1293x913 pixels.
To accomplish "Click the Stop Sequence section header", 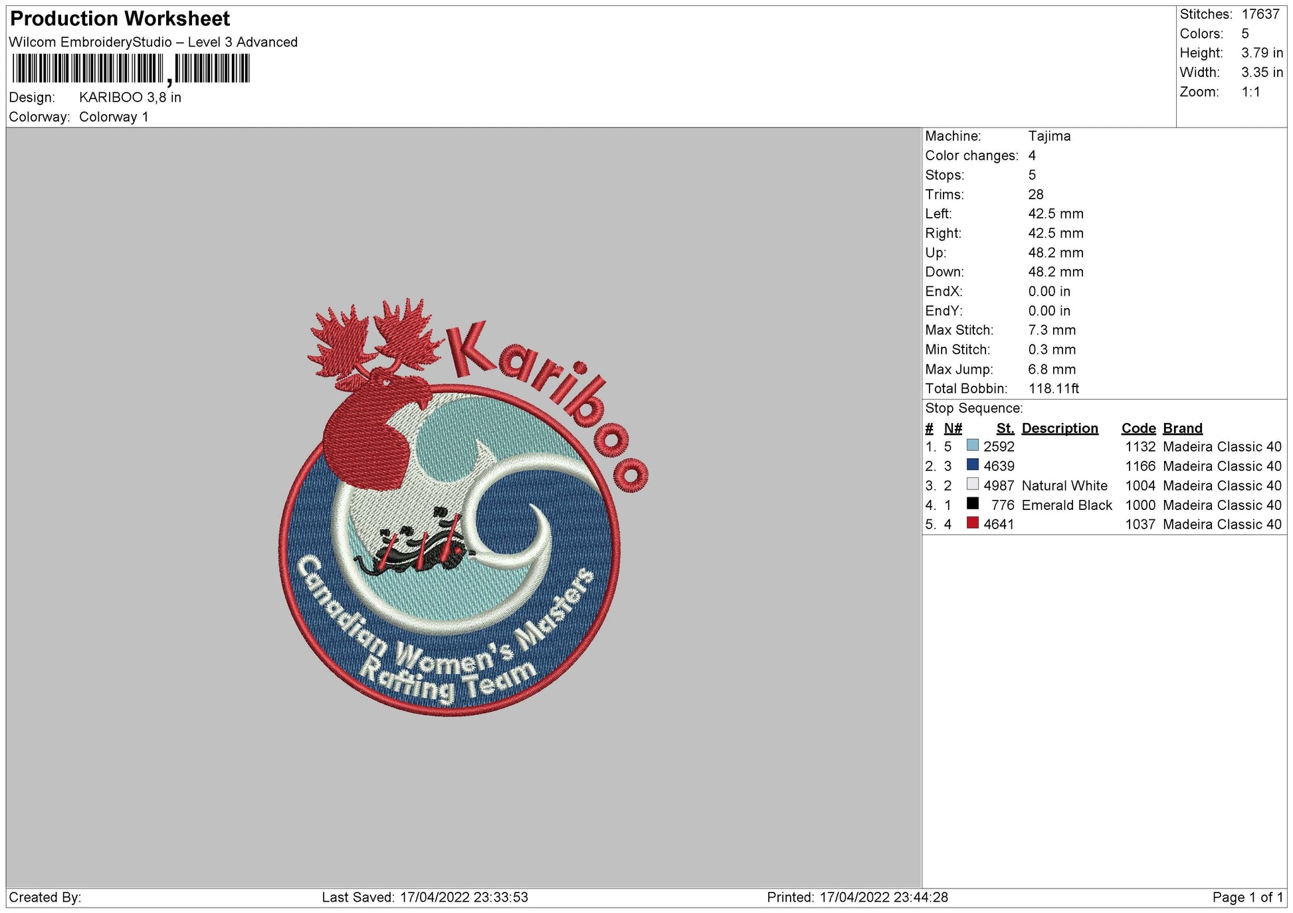I will pyautogui.click(x=973, y=407).
